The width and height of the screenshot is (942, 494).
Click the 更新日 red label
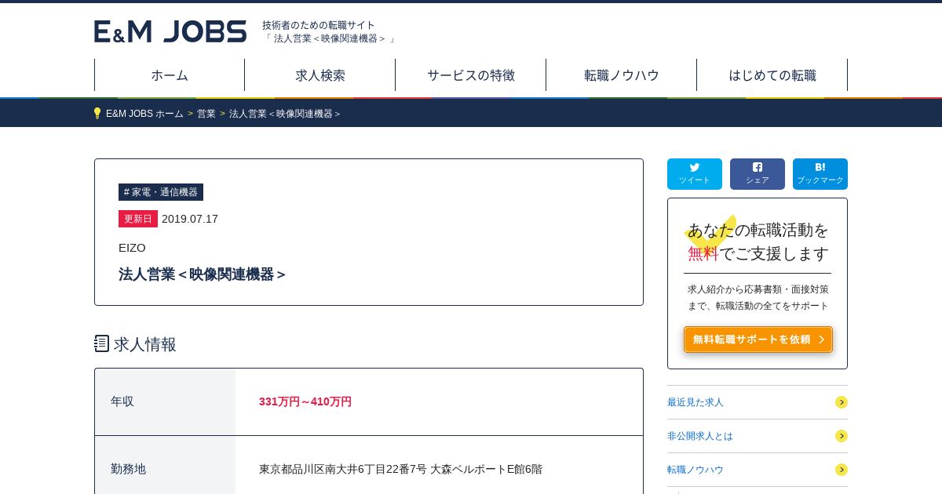138,219
